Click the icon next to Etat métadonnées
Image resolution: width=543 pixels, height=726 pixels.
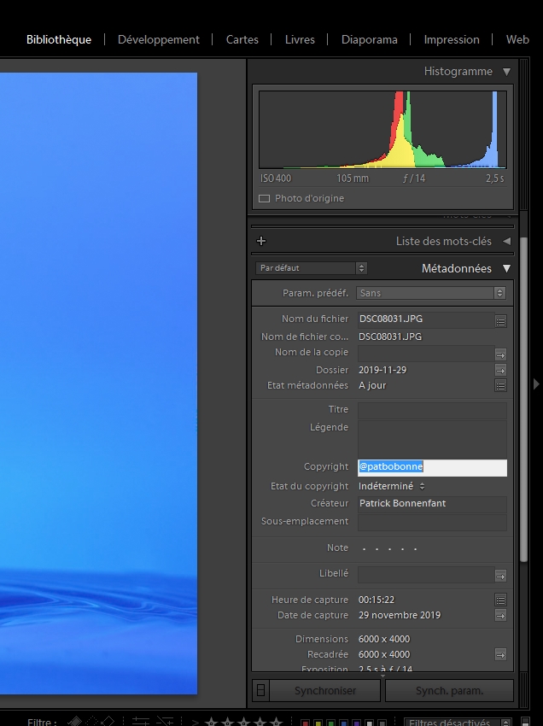[500, 386]
